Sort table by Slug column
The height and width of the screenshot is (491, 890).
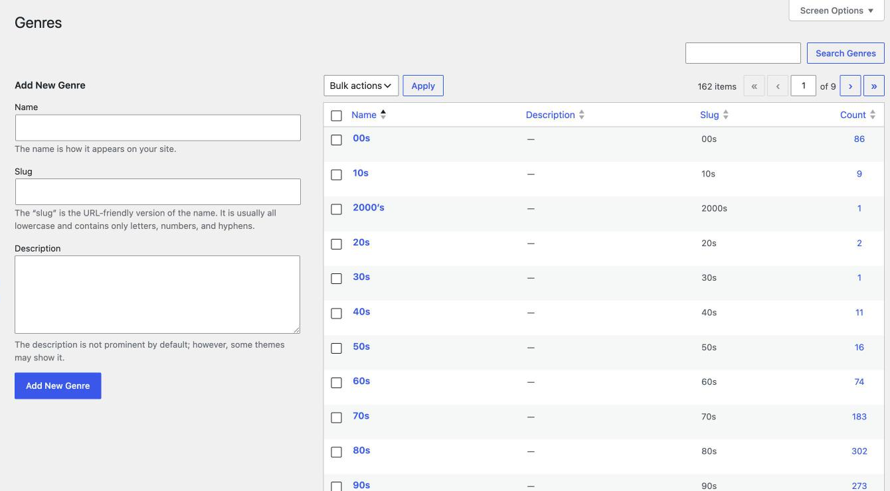[x=709, y=115]
